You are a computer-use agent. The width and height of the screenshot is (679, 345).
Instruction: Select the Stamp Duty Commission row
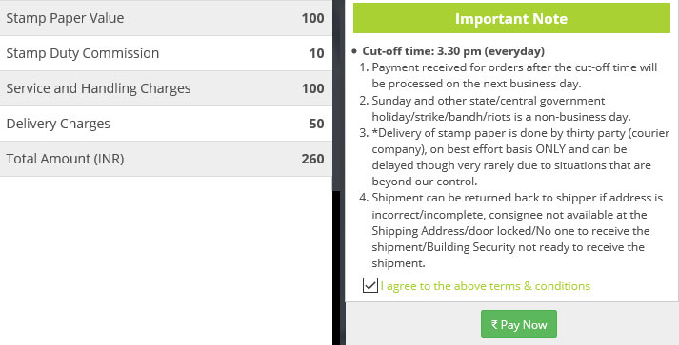point(166,53)
